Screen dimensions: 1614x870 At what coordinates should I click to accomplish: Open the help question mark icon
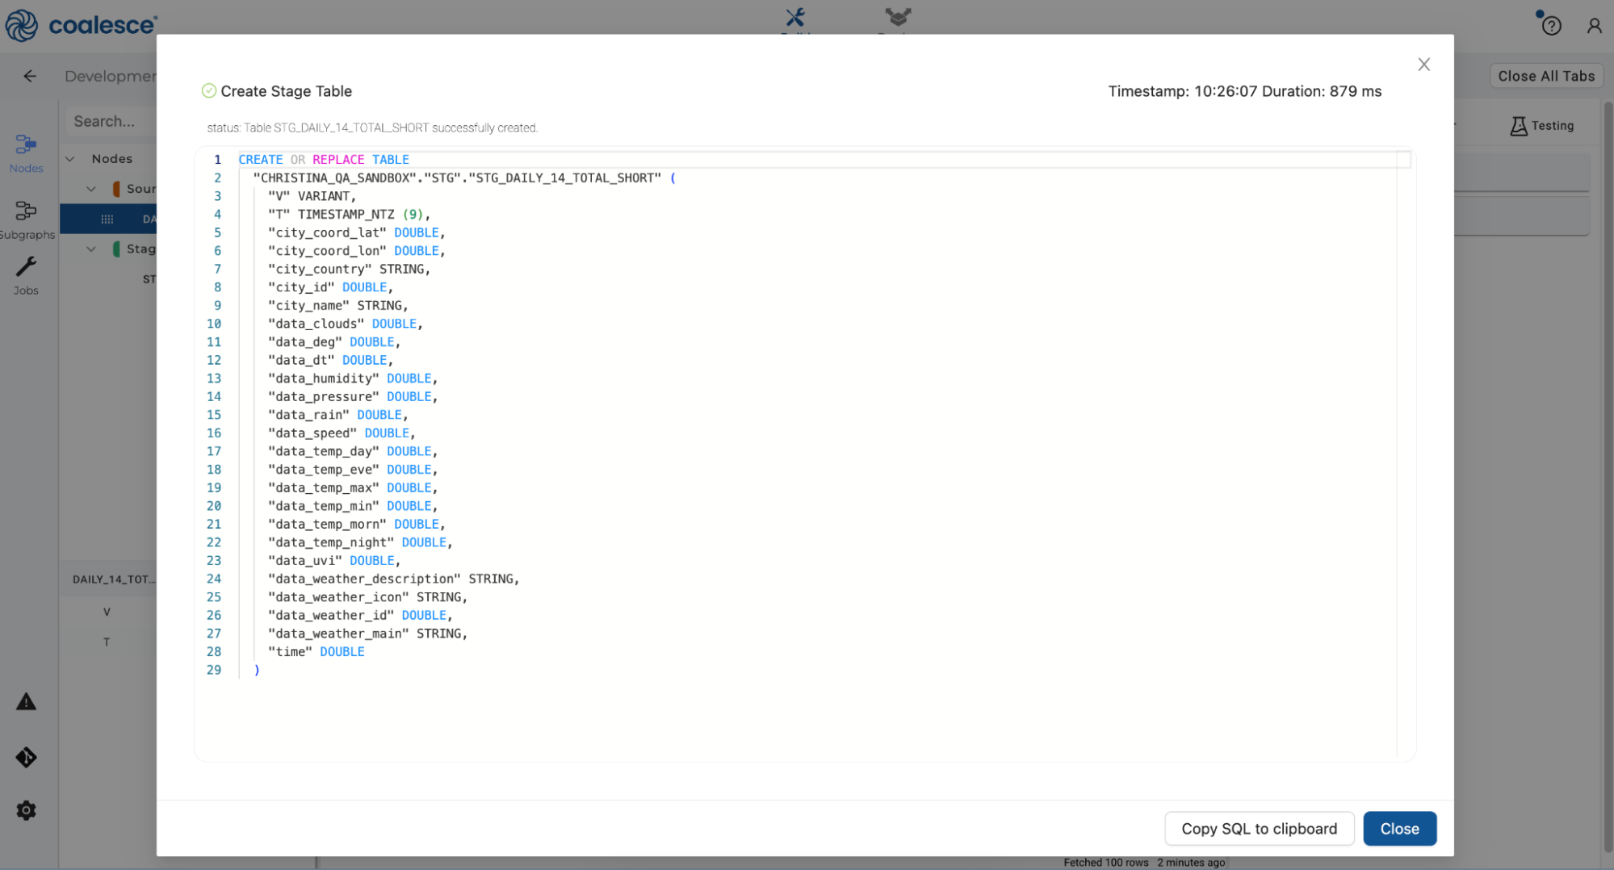coord(1551,26)
